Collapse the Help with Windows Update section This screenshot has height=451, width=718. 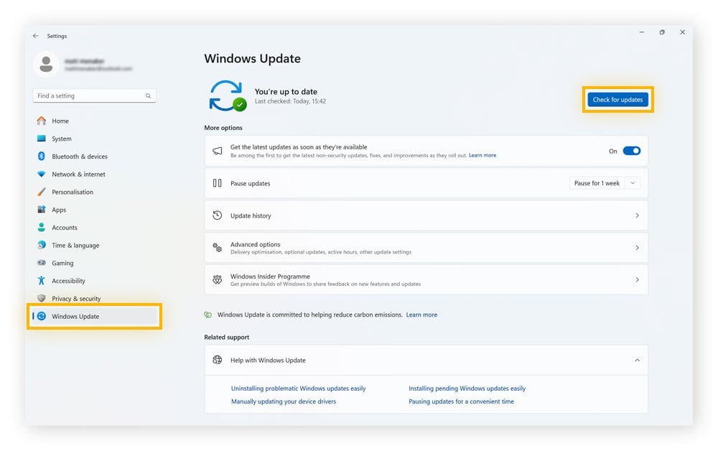637,361
